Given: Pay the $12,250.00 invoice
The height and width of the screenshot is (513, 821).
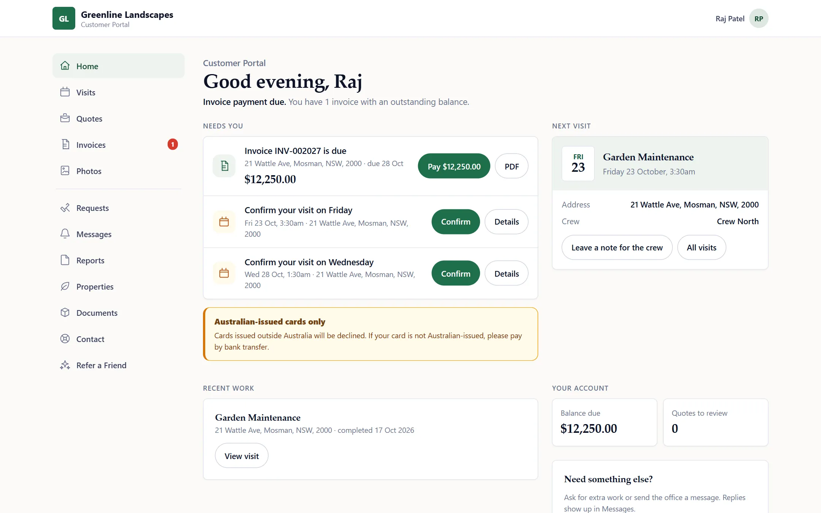Looking at the screenshot, I should point(454,166).
